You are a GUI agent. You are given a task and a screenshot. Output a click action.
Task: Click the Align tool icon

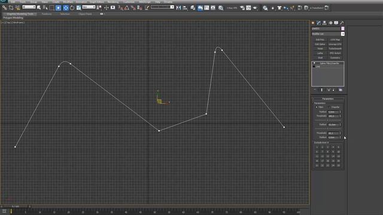185,8
